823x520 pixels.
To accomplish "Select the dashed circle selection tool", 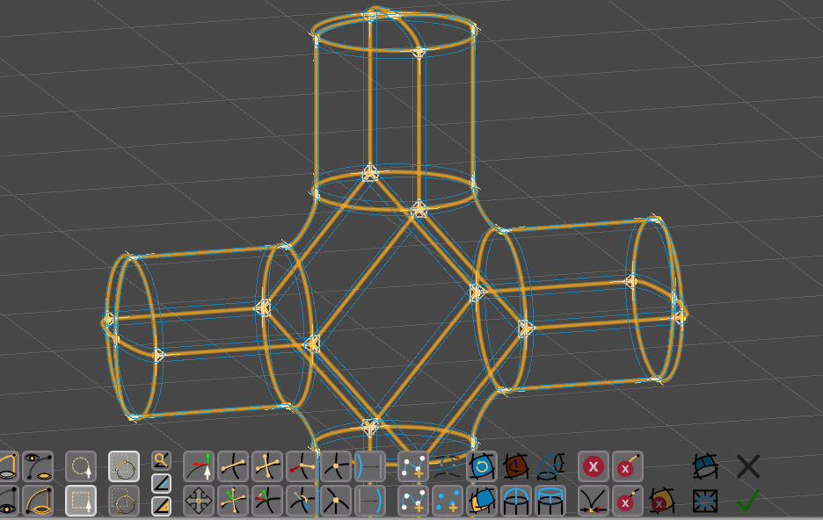I will tap(81, 466).
